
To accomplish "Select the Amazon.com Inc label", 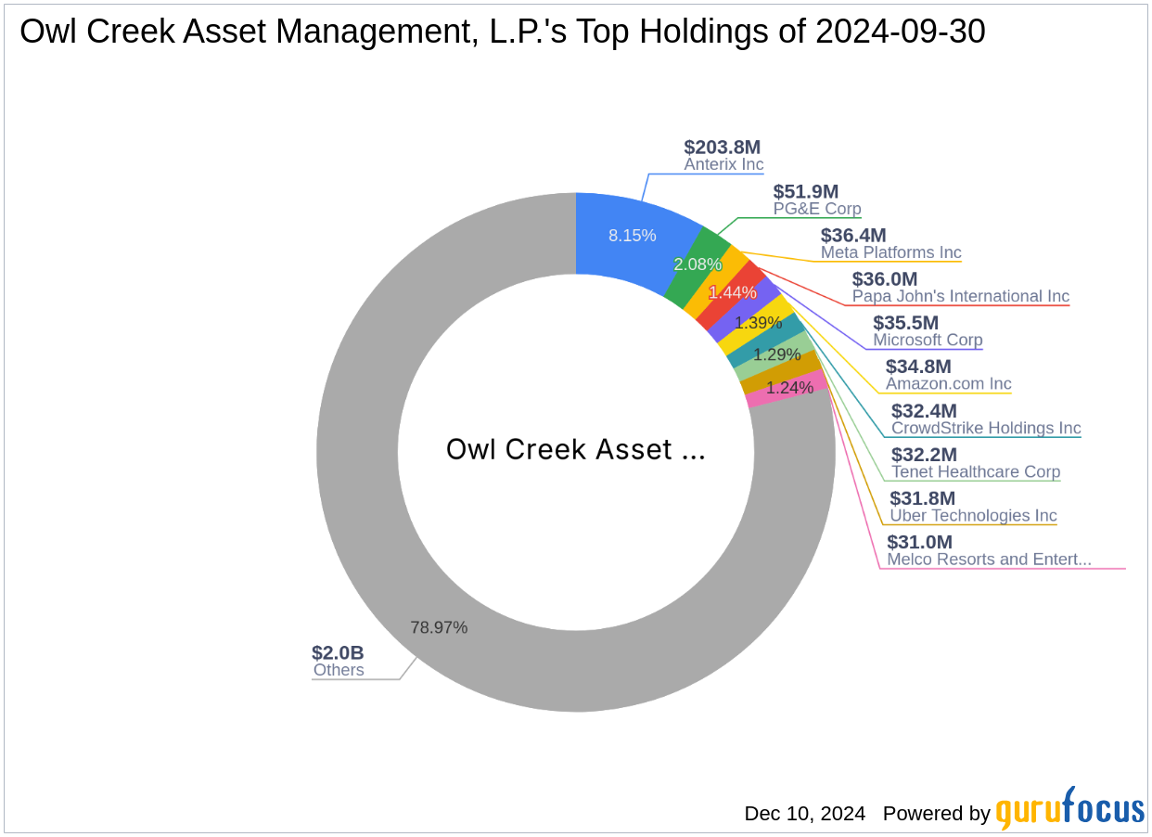I will click(x=948, y=383).
